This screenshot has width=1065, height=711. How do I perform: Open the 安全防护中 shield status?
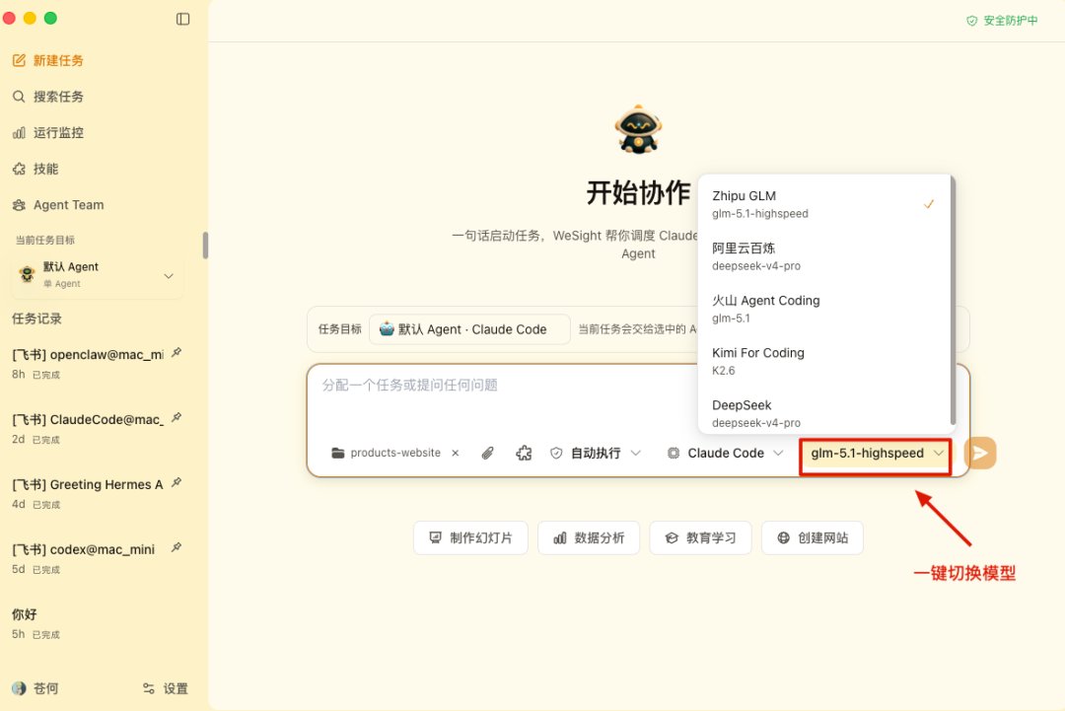coord(1002,21)
